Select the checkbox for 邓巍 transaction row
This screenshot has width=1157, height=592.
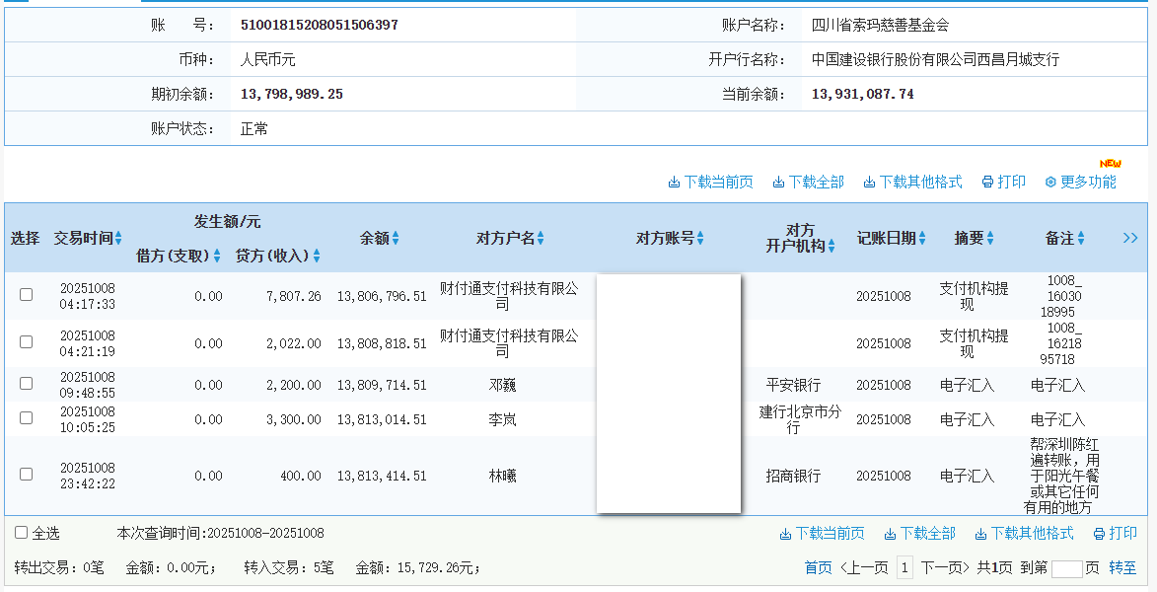25,384
